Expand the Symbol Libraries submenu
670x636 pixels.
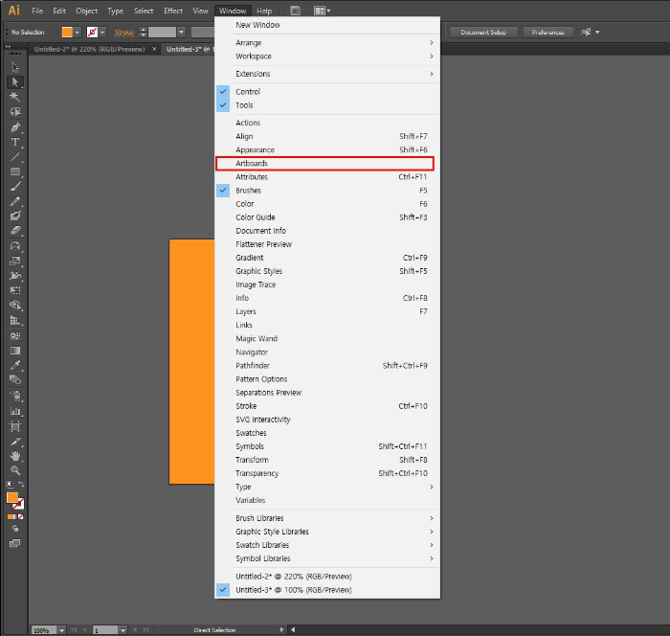tap(327, 558)
